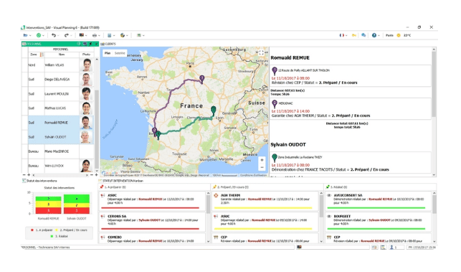The height and width of the screenshot is (272, 461).
Task: Zoom in the map with plus button
Action: tap(262, 160)
